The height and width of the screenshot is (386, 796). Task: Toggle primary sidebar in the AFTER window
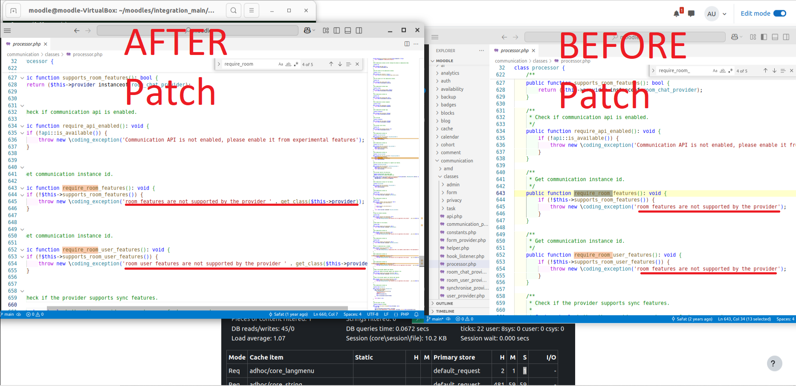(337, 31)
